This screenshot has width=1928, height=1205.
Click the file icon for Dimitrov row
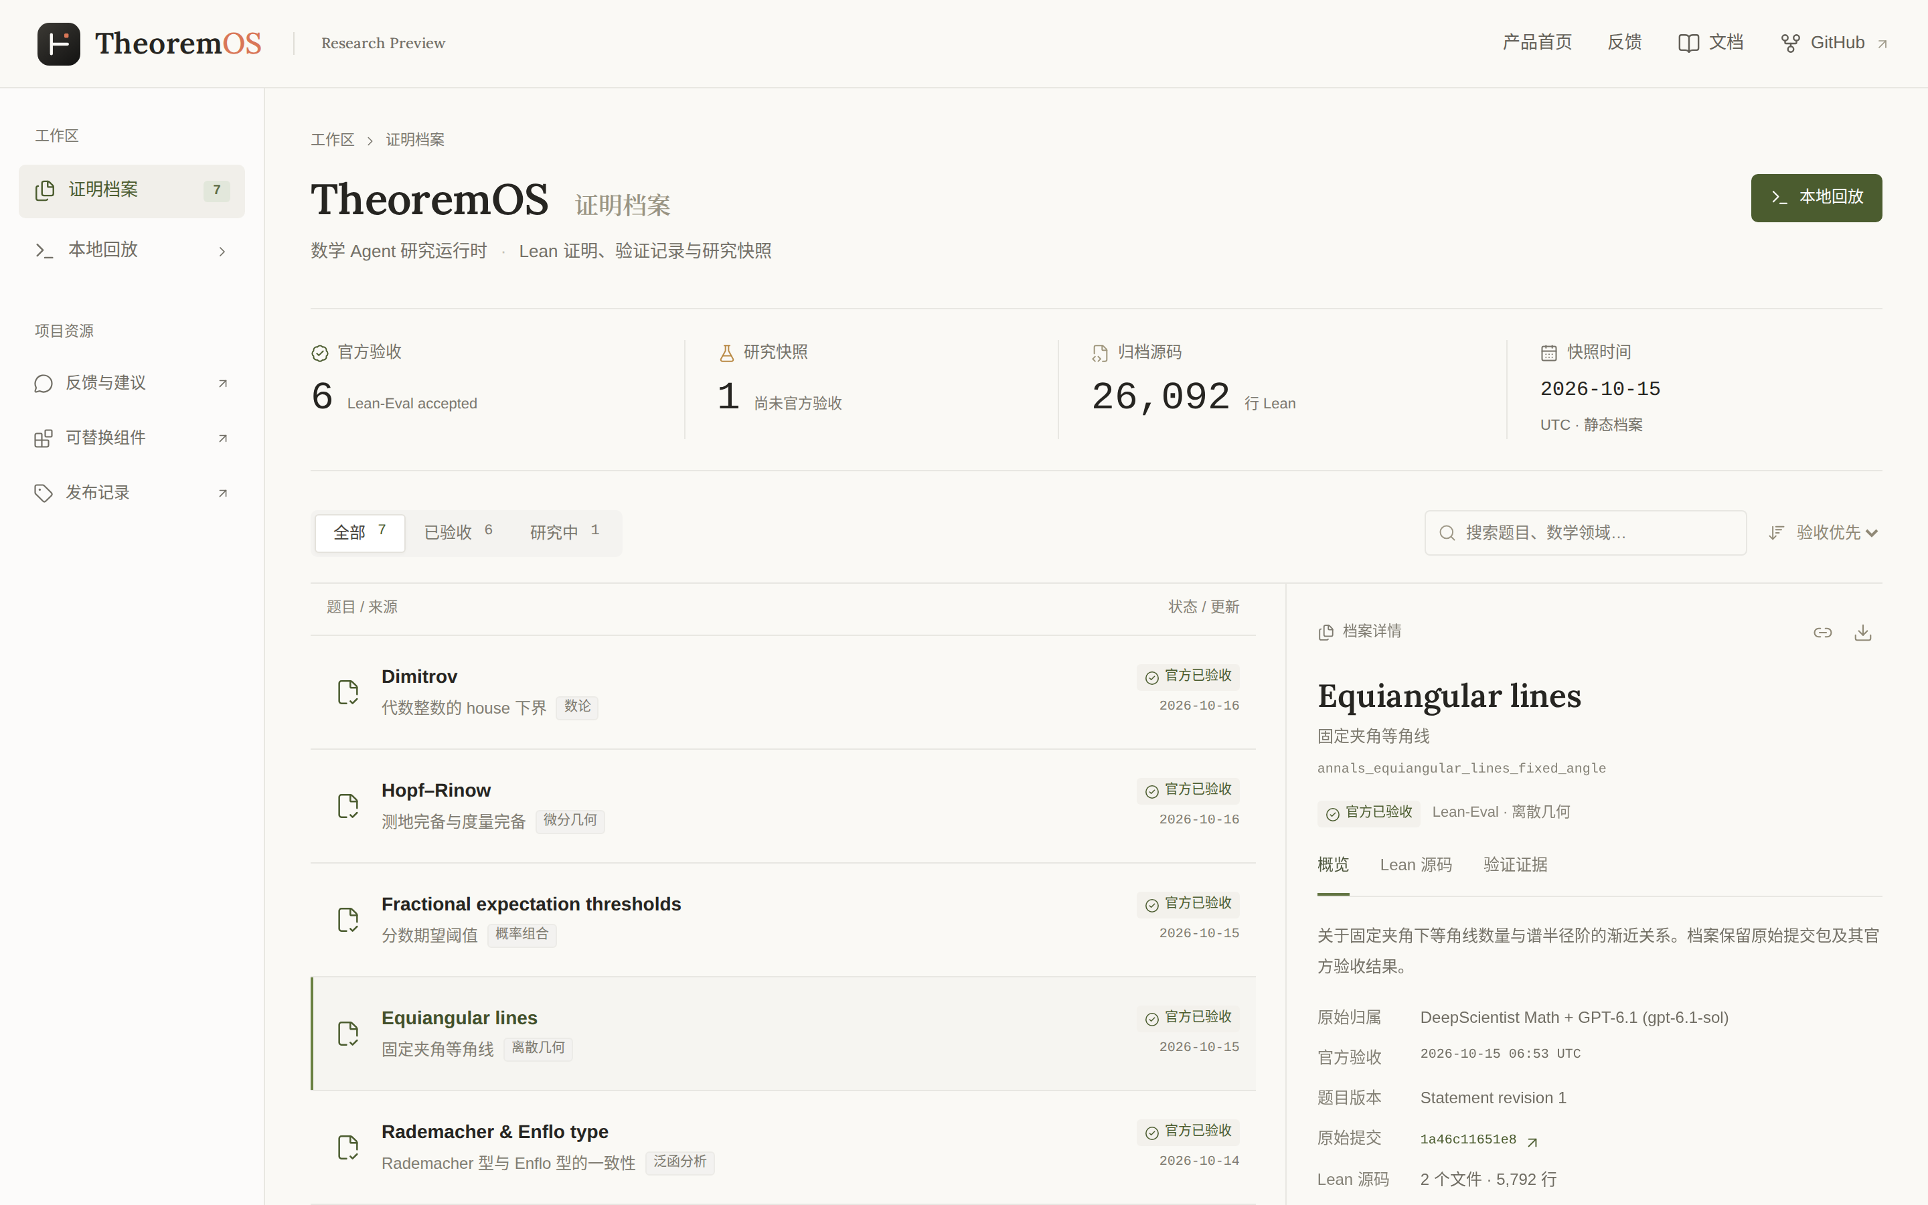[348, 692]
